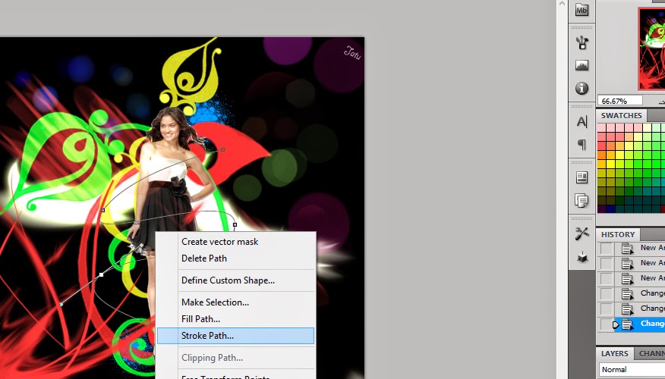Switch to the Swatches tab
The image size is (665, 379).
pos(621,116)
